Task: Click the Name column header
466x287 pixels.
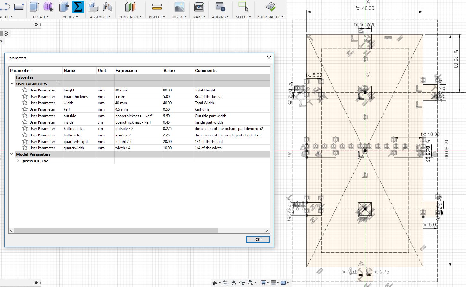Action: click(80, 70)
